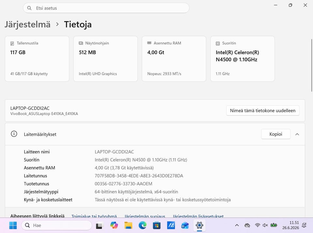This screenshot has height=233, width=313.
Task: Go back to Järjestelmä breadcrumb
Action: tap(27, 24)
